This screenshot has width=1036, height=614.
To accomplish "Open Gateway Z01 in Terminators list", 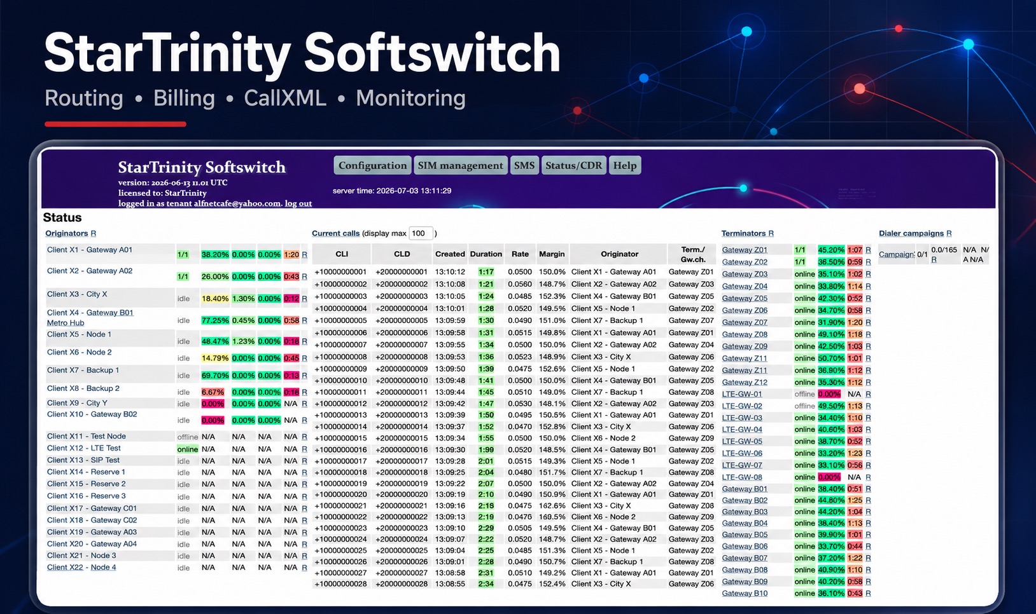I will tap(745, 250).
